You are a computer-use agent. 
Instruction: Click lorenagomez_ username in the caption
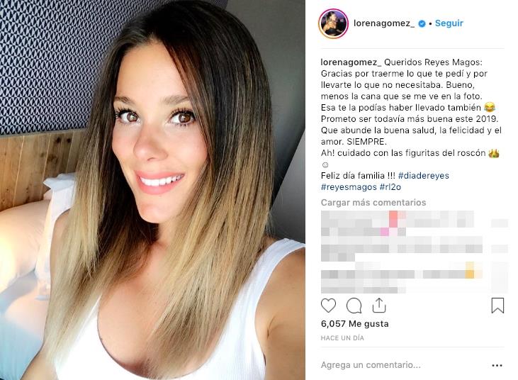coord(351,62)
